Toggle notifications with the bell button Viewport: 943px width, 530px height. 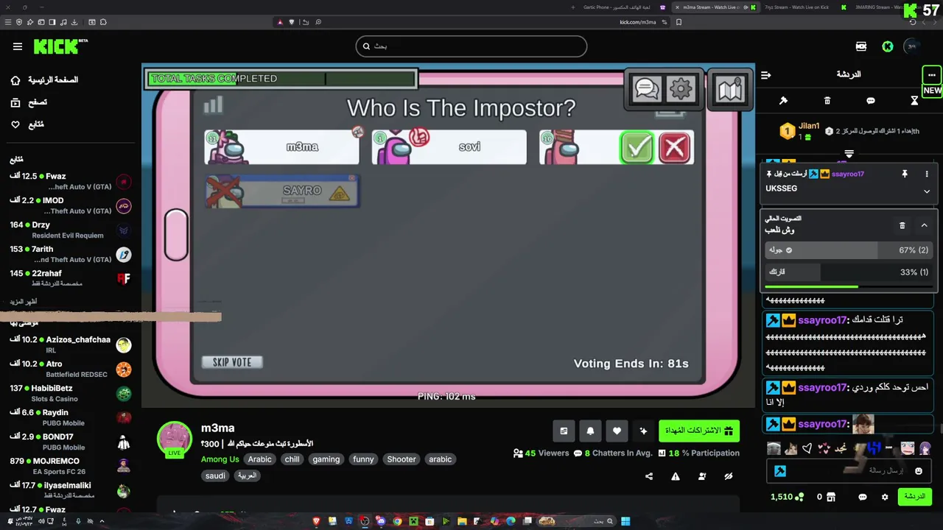point(590,431)
